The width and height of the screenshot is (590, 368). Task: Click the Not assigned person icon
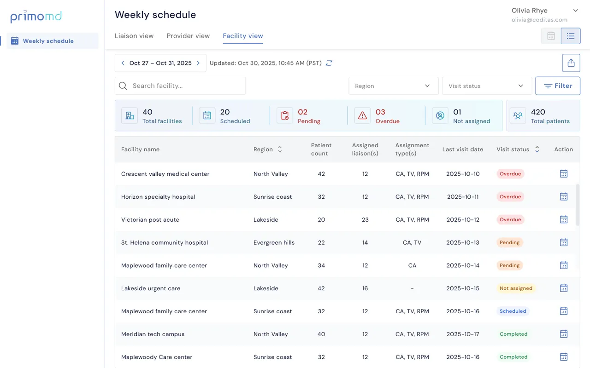(x=440, y=116)
